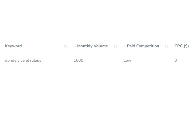This screenshot has height=124, width=196.
Task: Click the CPC value 0
Action: (x=176, y=61)
